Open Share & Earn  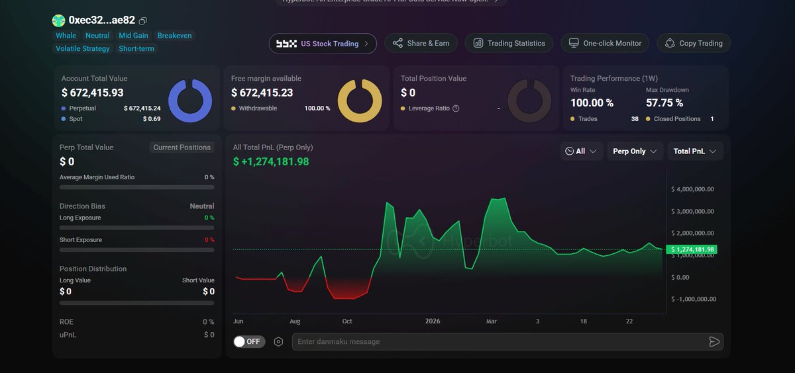click(x=421, y=43)
